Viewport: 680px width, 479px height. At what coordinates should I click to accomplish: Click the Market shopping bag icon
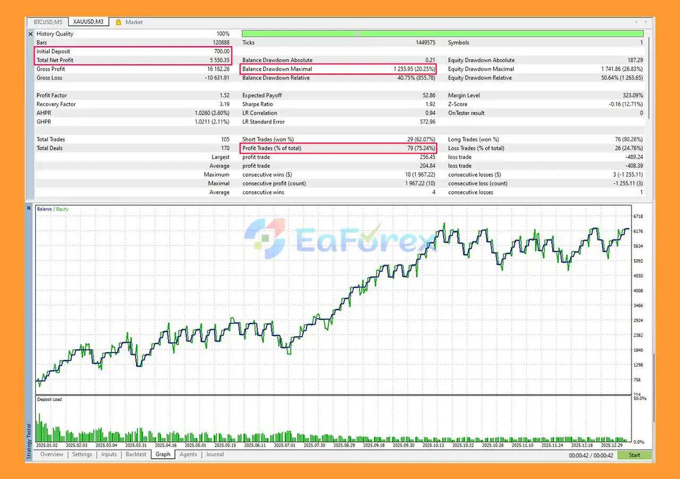[x=118, y=22]
